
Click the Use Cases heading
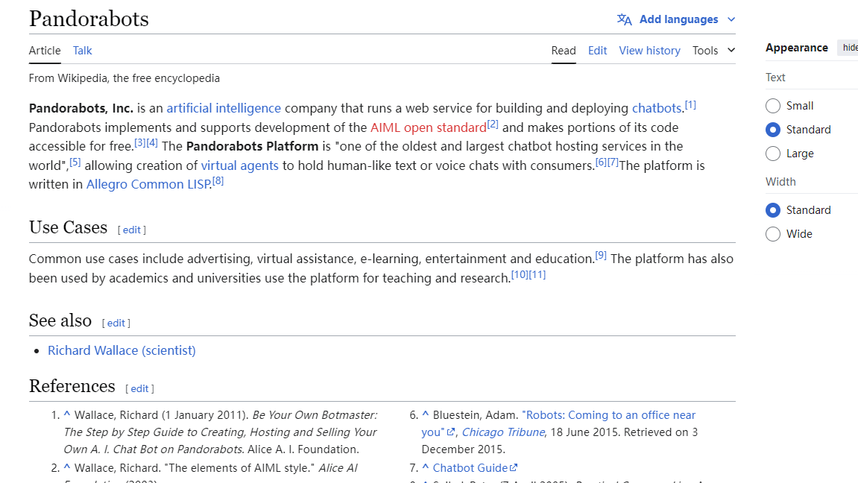pyautogui.click(x=69, y=227)
